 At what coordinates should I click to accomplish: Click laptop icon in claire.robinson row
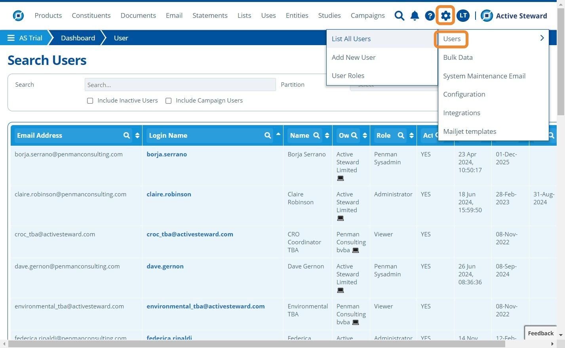(341, 218)
